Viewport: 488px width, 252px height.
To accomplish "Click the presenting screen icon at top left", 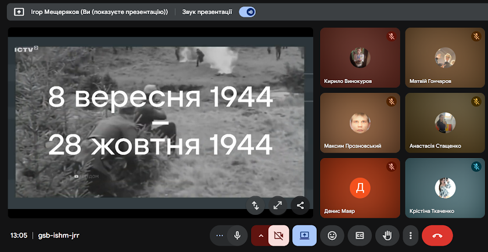I will coord(19,12).
